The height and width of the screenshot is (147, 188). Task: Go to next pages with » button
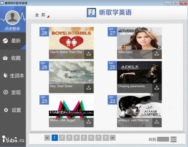coord(113,138)
